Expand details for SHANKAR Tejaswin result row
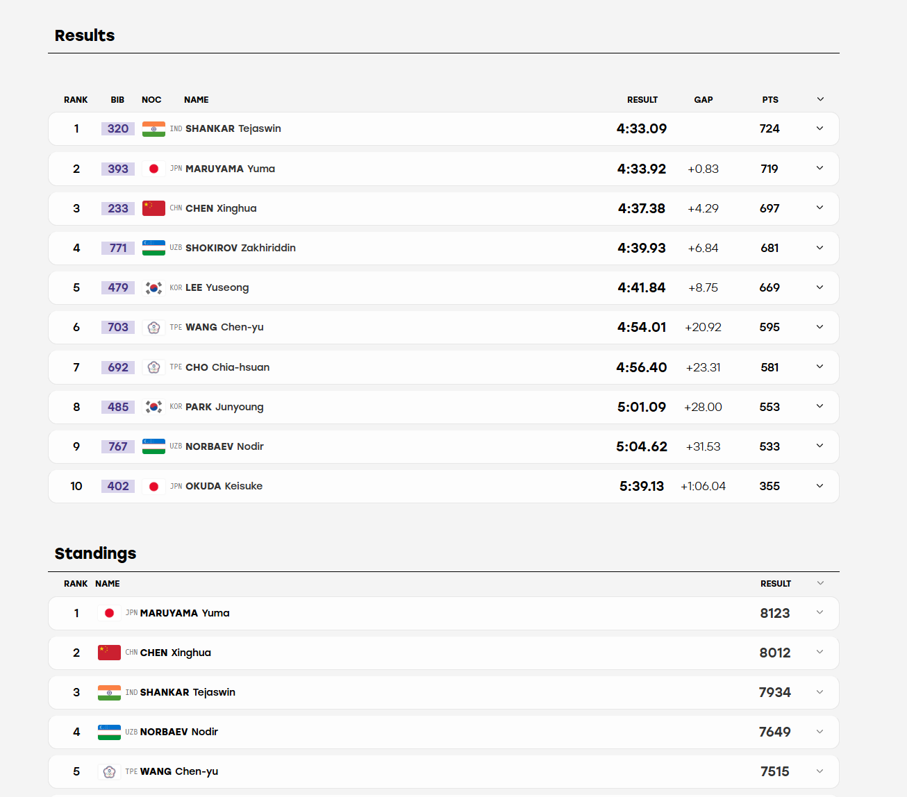This screenshot has width=907, height=797. (819, 128)
